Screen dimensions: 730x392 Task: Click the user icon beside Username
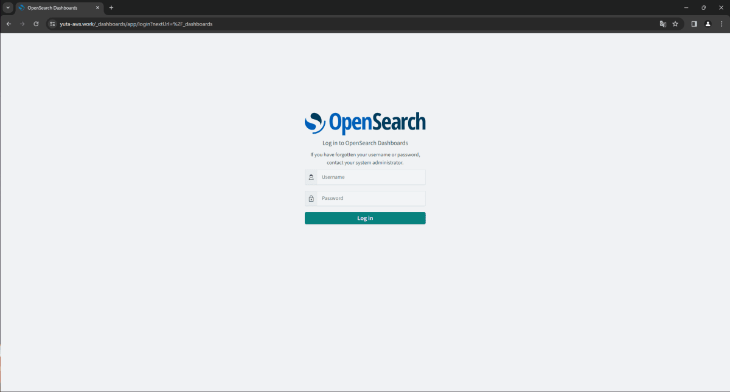point(311,177)
